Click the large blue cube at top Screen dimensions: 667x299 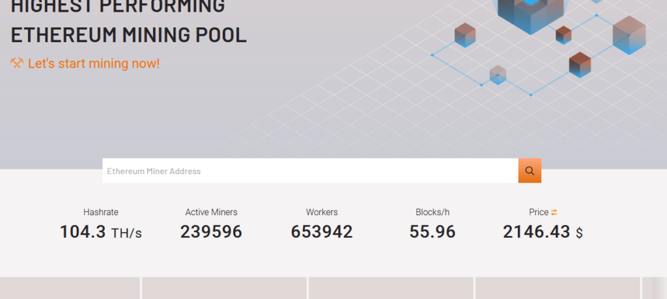click(531, 14)
